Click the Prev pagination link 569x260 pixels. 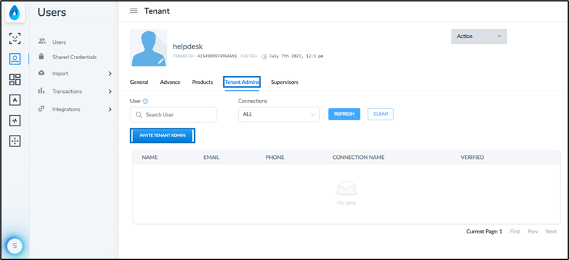[532, 231]
